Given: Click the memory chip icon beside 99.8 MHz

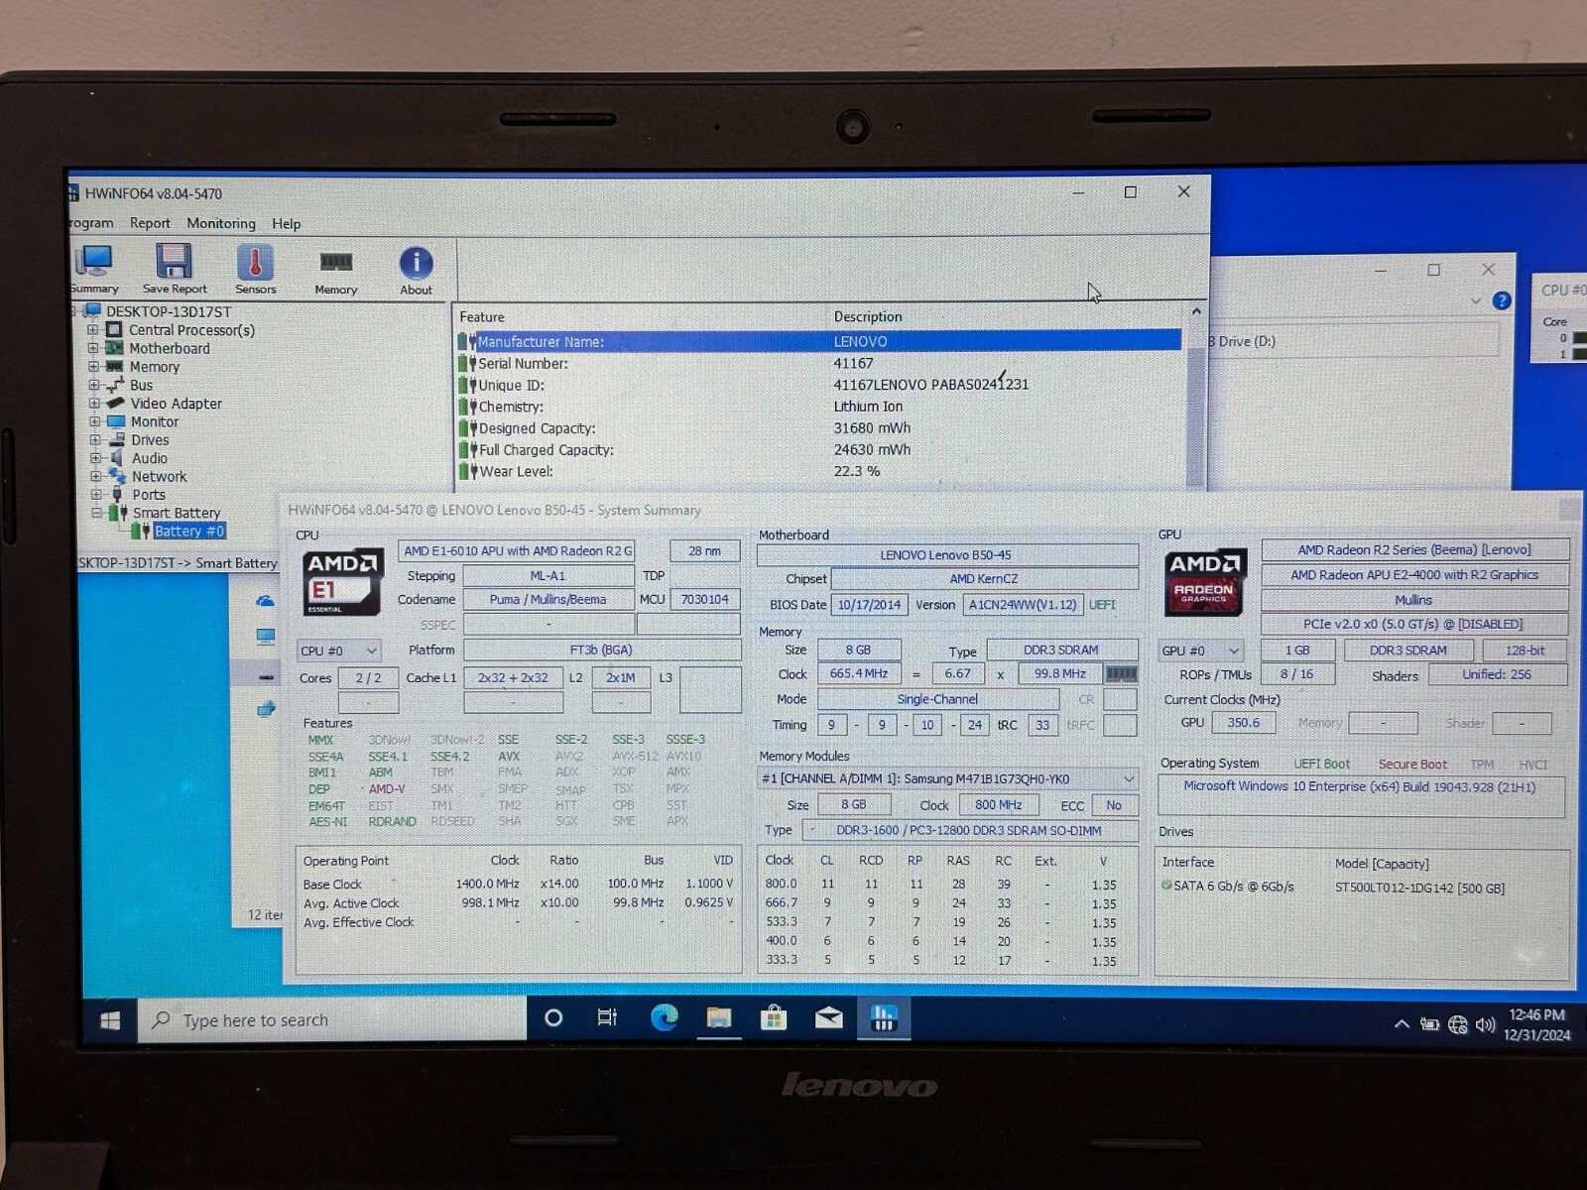Looking at the screenshot, I should [1121, 674].
